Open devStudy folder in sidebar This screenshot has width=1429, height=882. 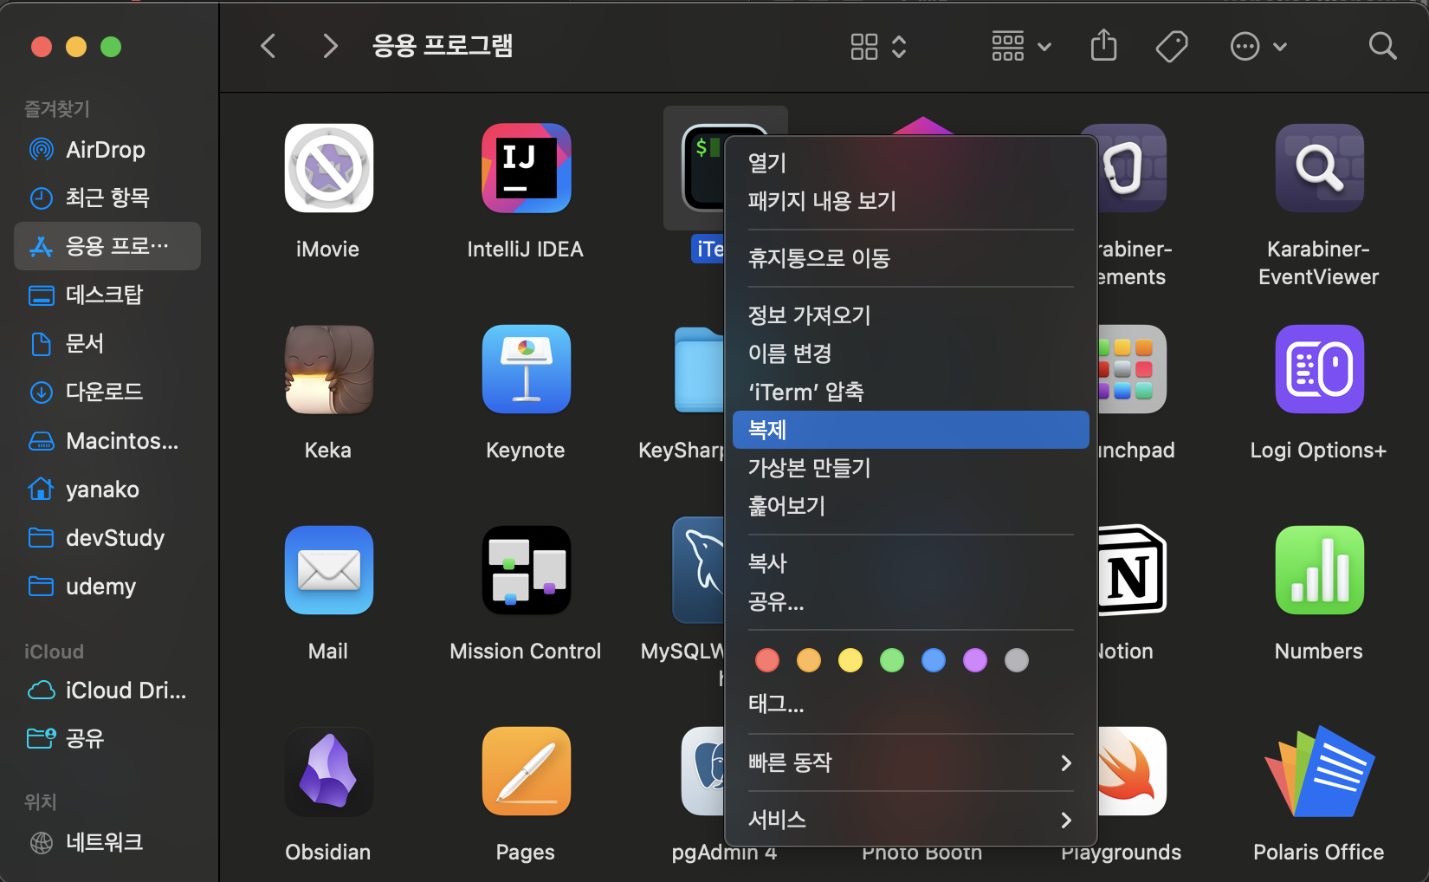tap(107, 537)
